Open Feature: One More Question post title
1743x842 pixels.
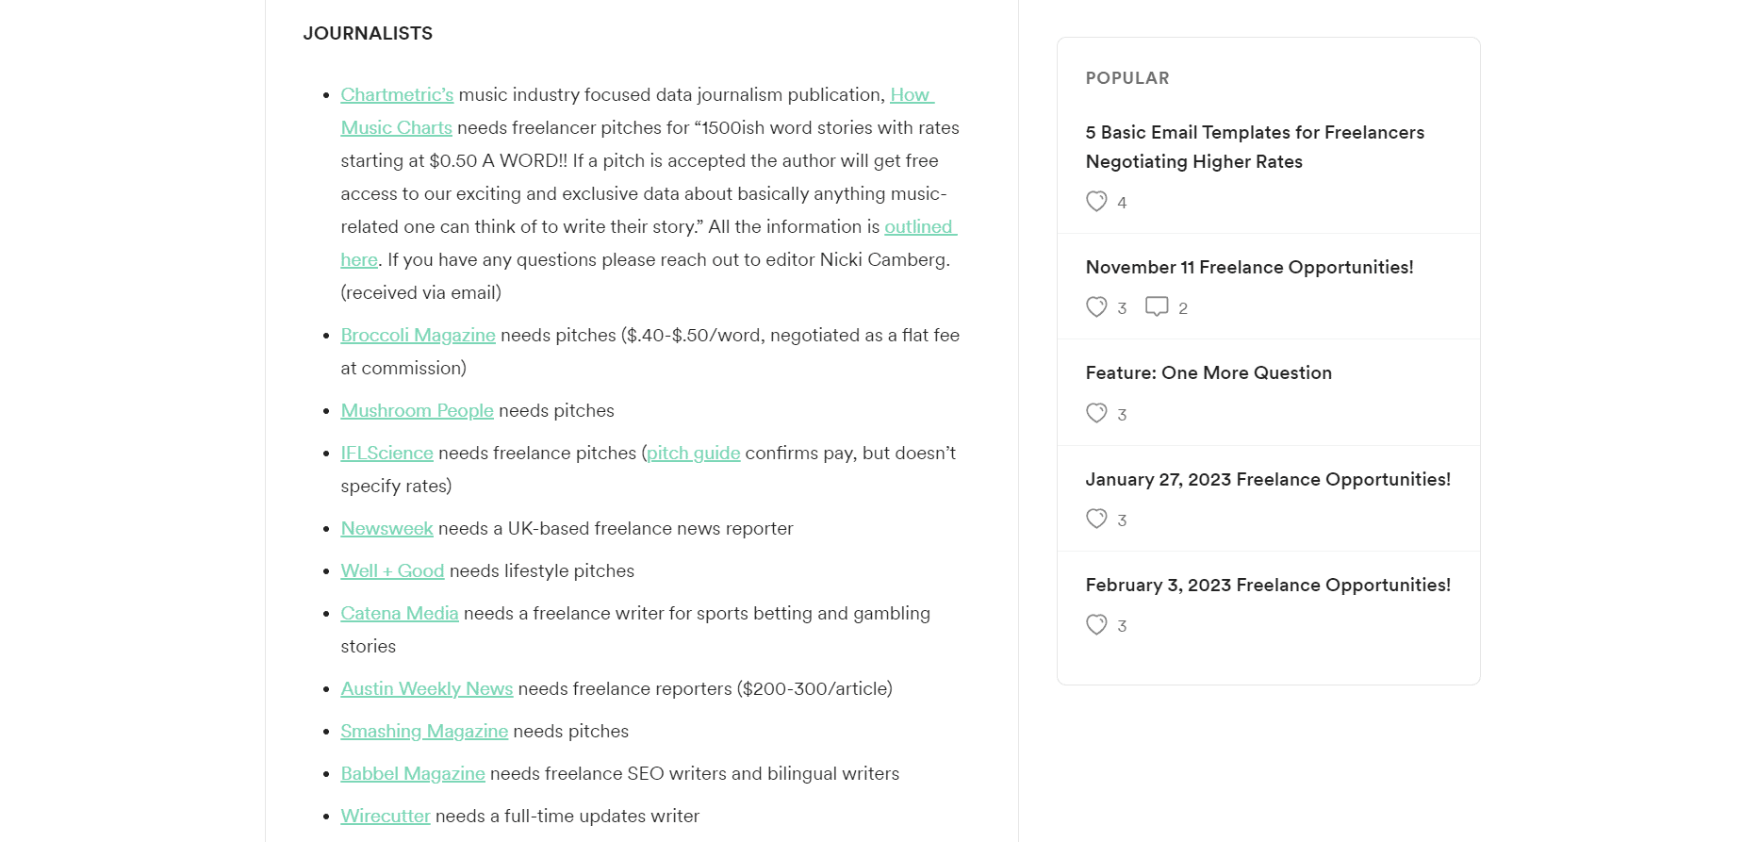click(1209, 373)
